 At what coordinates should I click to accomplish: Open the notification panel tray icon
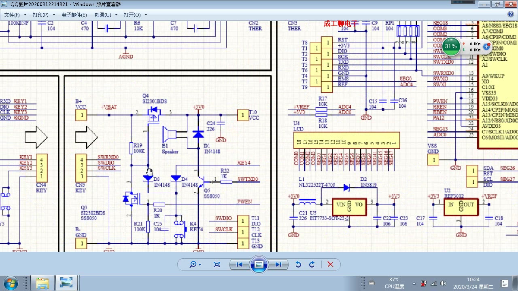point(504,283)
